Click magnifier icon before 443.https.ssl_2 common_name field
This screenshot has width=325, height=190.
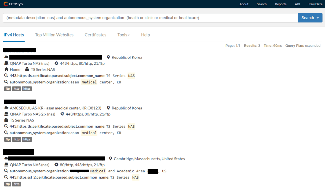[6, 177]
